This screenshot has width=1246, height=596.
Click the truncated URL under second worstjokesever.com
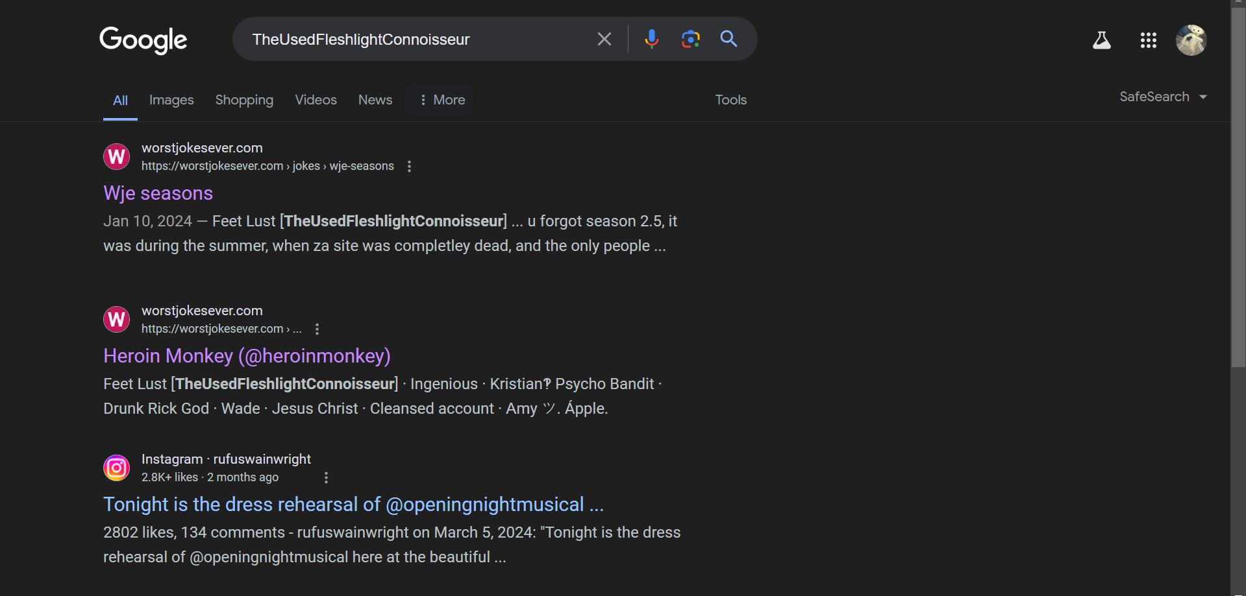coord(221,329)
